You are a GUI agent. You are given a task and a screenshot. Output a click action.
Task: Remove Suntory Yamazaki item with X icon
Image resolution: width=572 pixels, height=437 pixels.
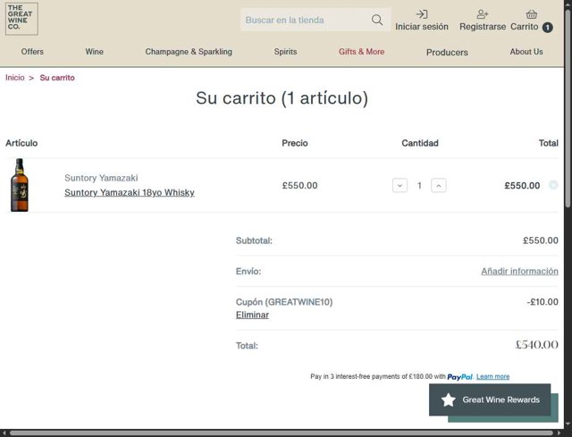coord(553,185)
